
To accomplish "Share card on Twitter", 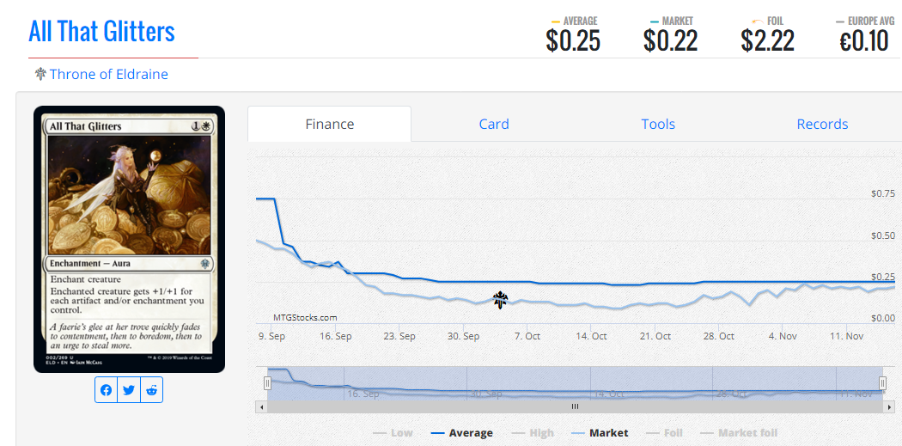I will [129, 390].
